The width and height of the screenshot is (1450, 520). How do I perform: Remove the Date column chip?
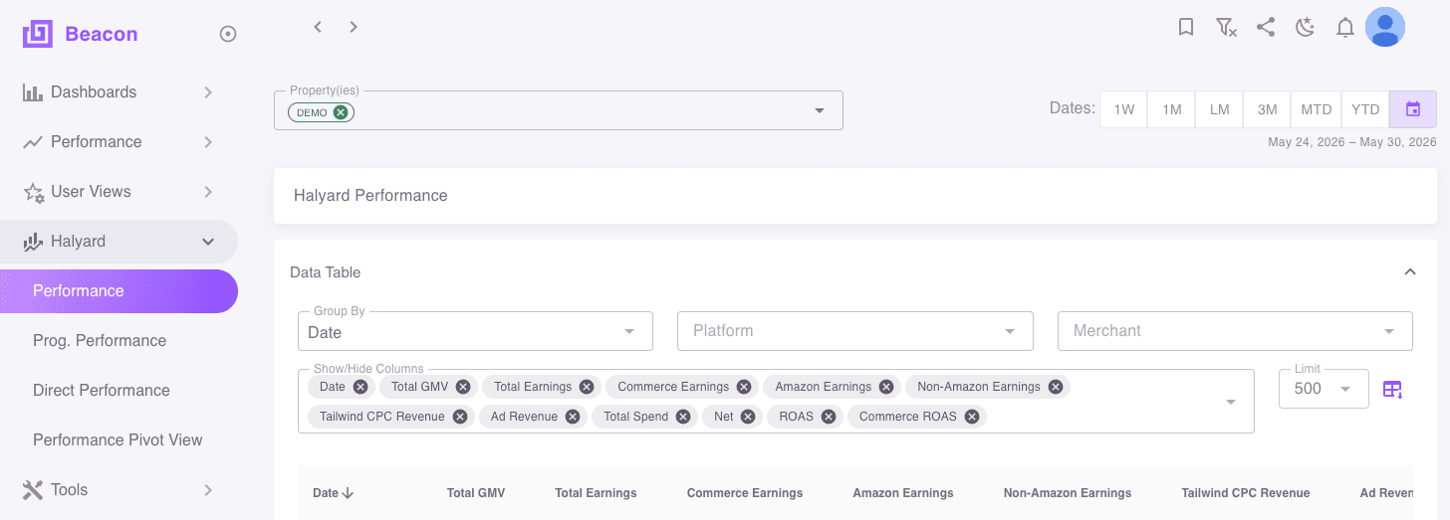tap(361, 387)
